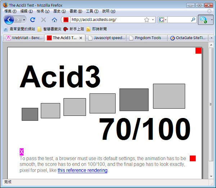The image size is (216, 188).
Task: Click the search magnifier icon
Action: tap(193, 19)
